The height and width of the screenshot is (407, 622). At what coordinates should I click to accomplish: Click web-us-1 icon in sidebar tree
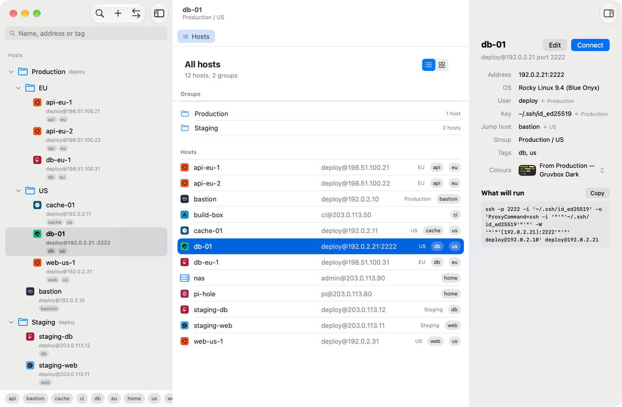coord(37,263)
